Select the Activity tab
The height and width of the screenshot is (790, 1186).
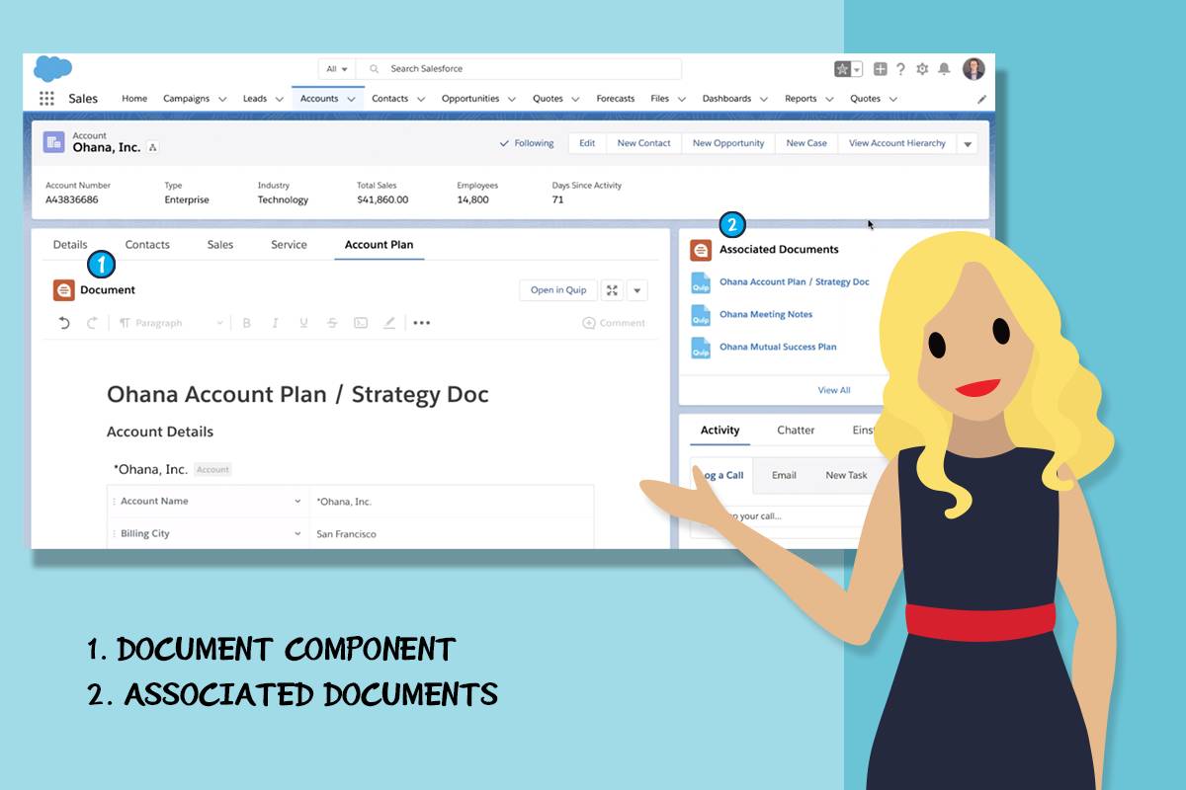[720, 431]
